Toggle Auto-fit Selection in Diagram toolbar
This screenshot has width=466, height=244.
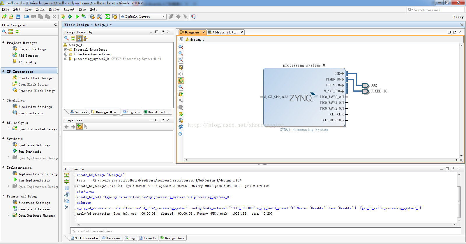[181, 81]
